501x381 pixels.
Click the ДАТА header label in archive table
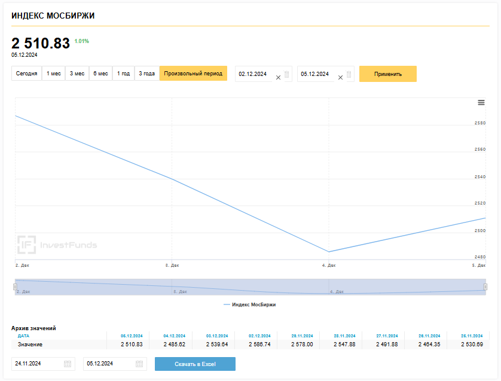[24, 336]
